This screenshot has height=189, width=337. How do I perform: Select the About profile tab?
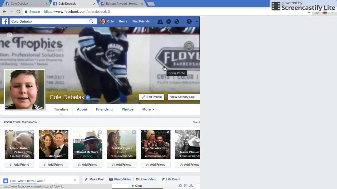(82, 109)
